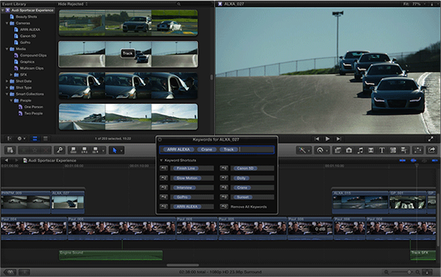
Task: Switch the browser to filmstrip view
Action: point(35,138)
